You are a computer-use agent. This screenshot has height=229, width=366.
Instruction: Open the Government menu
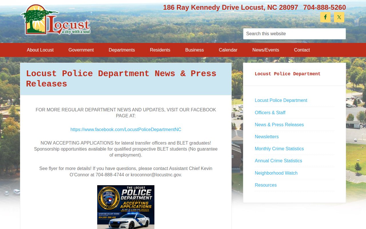point(81,50)
